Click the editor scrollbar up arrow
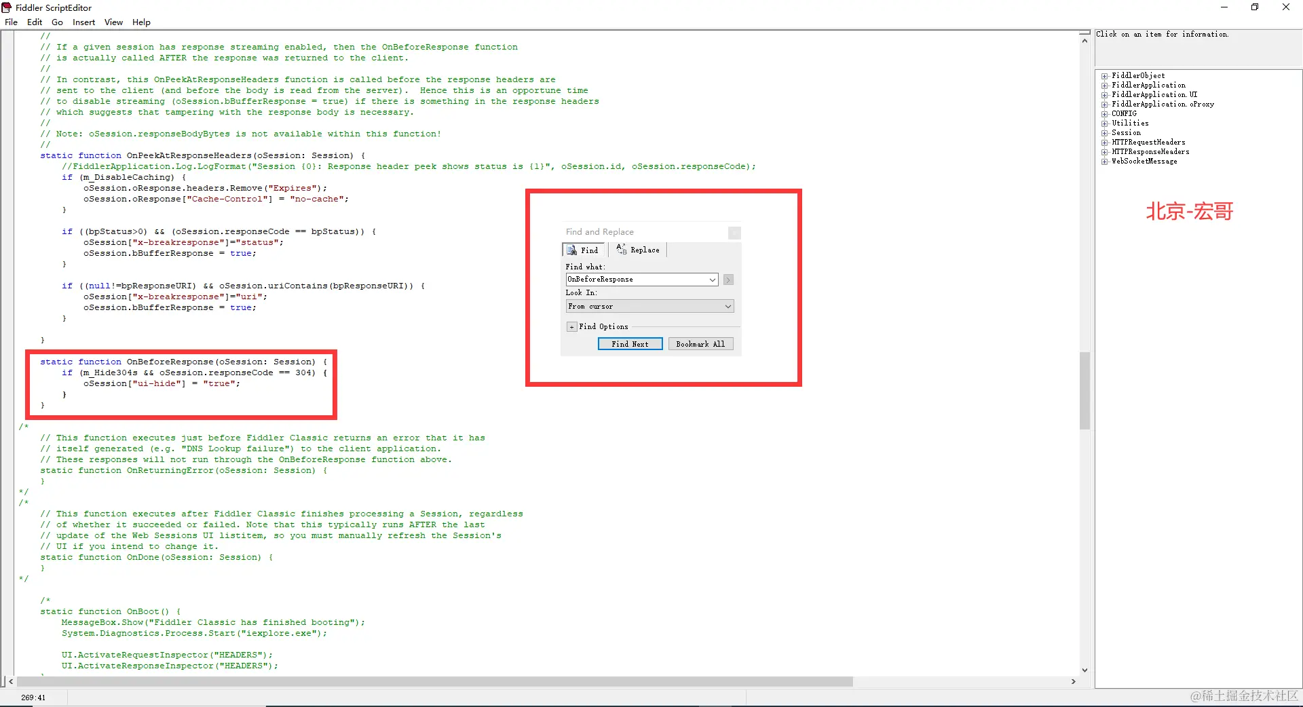Viewport: 1303px width, 707px height. tap(1084, 41)
